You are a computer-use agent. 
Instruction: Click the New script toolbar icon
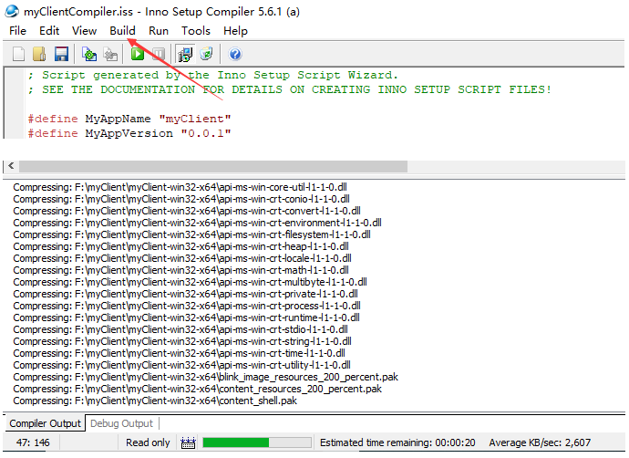[x=18, y=54]
